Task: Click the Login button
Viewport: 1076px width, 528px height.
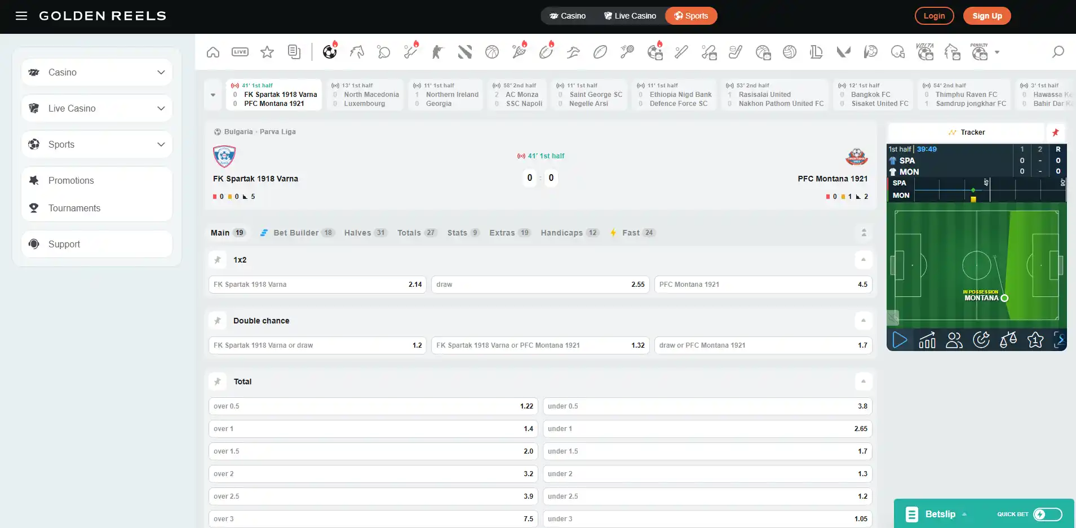Action: pos(934,16)
